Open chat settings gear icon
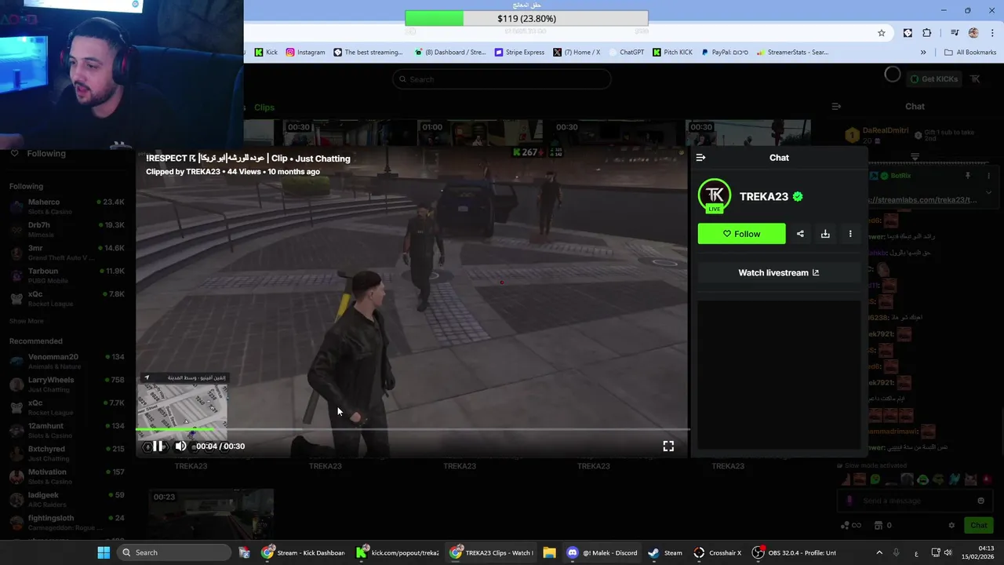Screen dimensions: 1004x565 (x=951, y=525)
